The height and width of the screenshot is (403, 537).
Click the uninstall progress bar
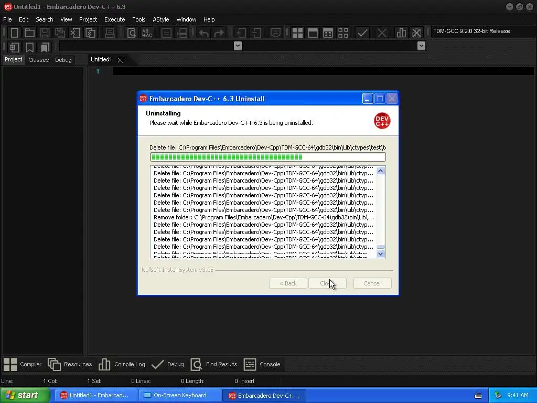(x=268, y=157)
